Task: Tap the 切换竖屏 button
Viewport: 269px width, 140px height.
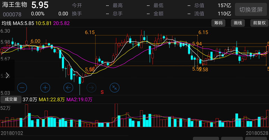Action: click(251, 10)
